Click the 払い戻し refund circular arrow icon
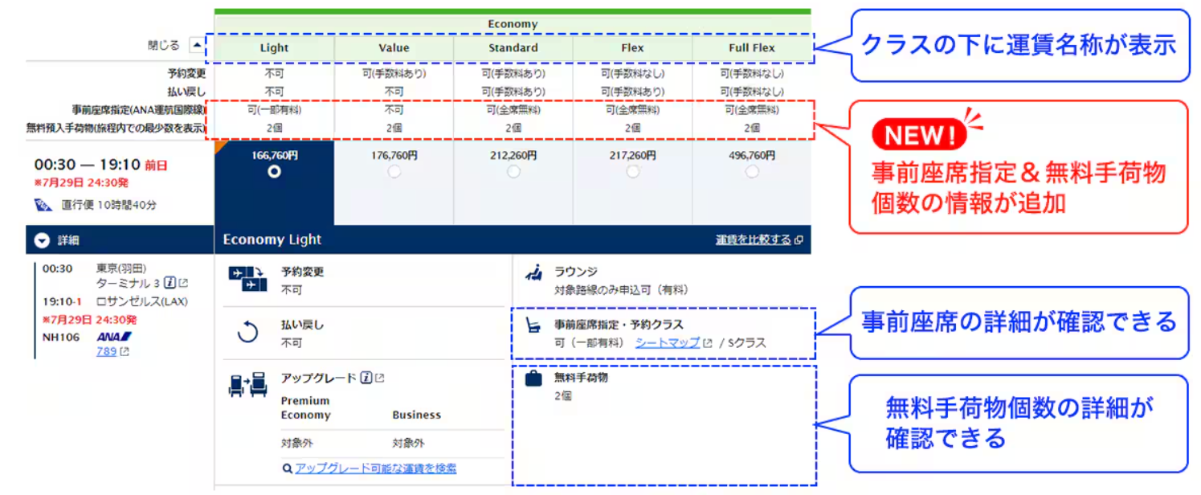 247,331
